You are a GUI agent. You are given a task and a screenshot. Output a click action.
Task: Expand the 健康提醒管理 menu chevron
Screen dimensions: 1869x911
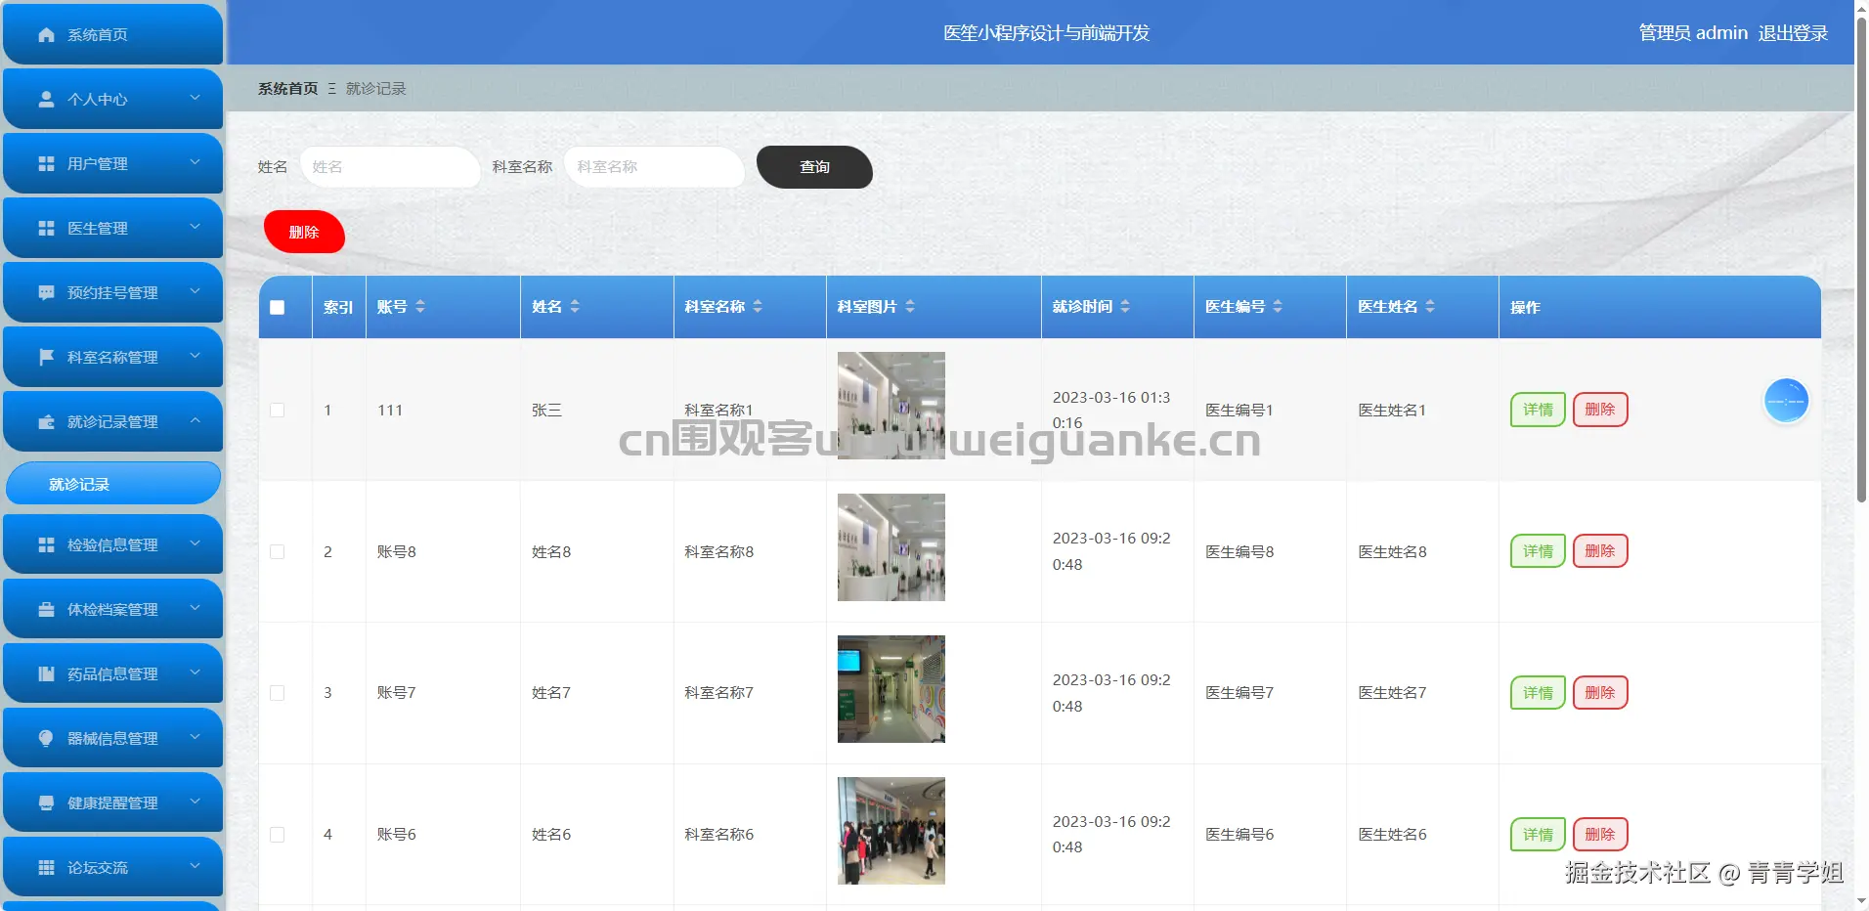tap(195, 802)
